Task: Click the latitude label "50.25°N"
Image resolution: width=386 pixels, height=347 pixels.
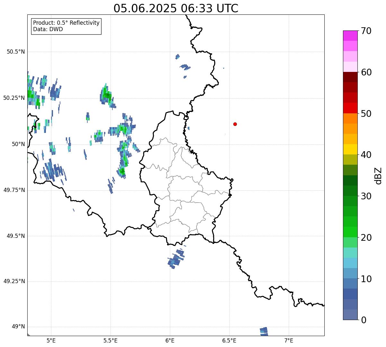Action: click(14, 98)
